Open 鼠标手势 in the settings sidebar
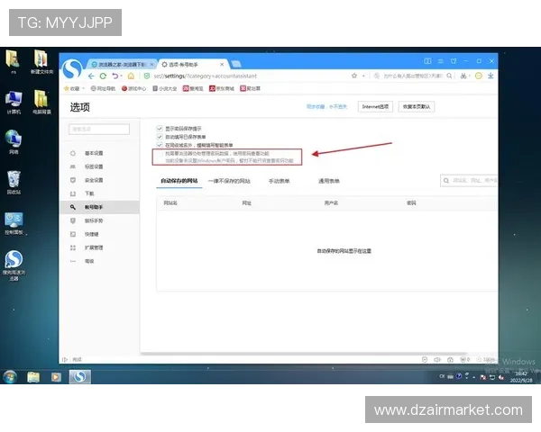This screenshot has width=541, height=432. click(94, 220)
